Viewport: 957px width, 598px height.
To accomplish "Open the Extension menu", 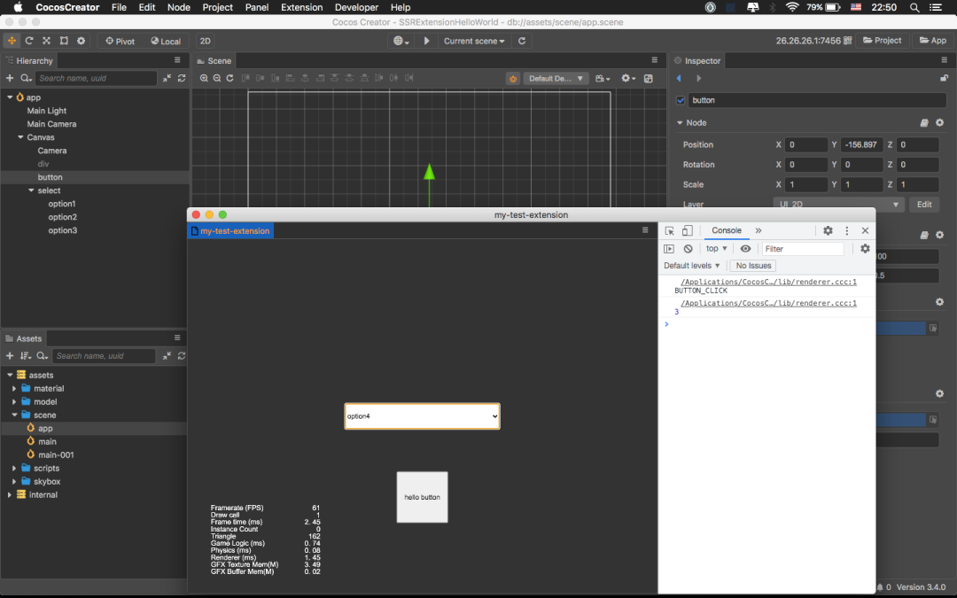I will point(301,7).
